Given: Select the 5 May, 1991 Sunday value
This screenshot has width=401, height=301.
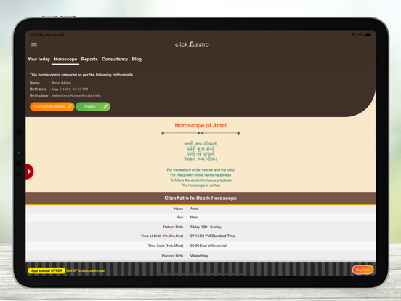Looking at the screenshot, I should [x=206, y=227].
